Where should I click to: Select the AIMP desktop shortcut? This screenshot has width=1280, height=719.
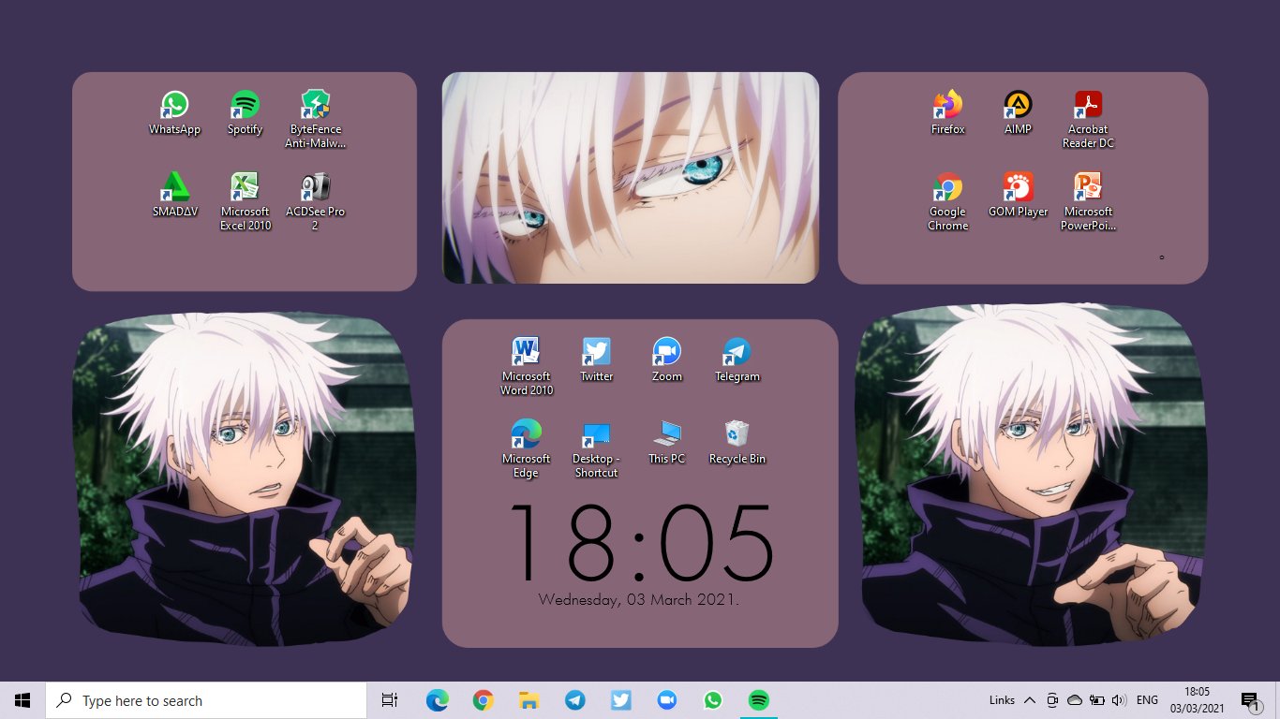pyautogui.click(x=1018, y=113)
